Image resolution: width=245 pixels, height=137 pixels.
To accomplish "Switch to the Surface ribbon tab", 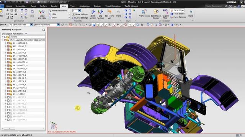I will 43,6.
